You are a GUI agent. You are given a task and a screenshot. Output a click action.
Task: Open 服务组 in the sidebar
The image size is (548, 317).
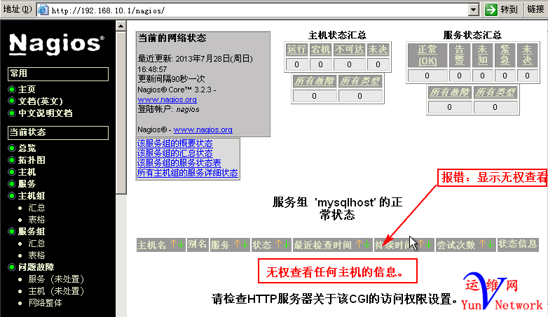(32, 231)
